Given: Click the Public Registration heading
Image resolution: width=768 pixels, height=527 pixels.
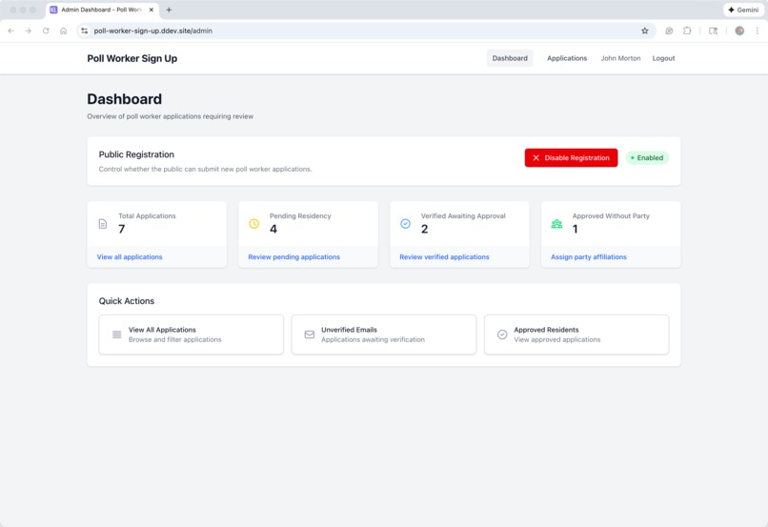Looking at the screenshot, I should click(x=136, y=154).
